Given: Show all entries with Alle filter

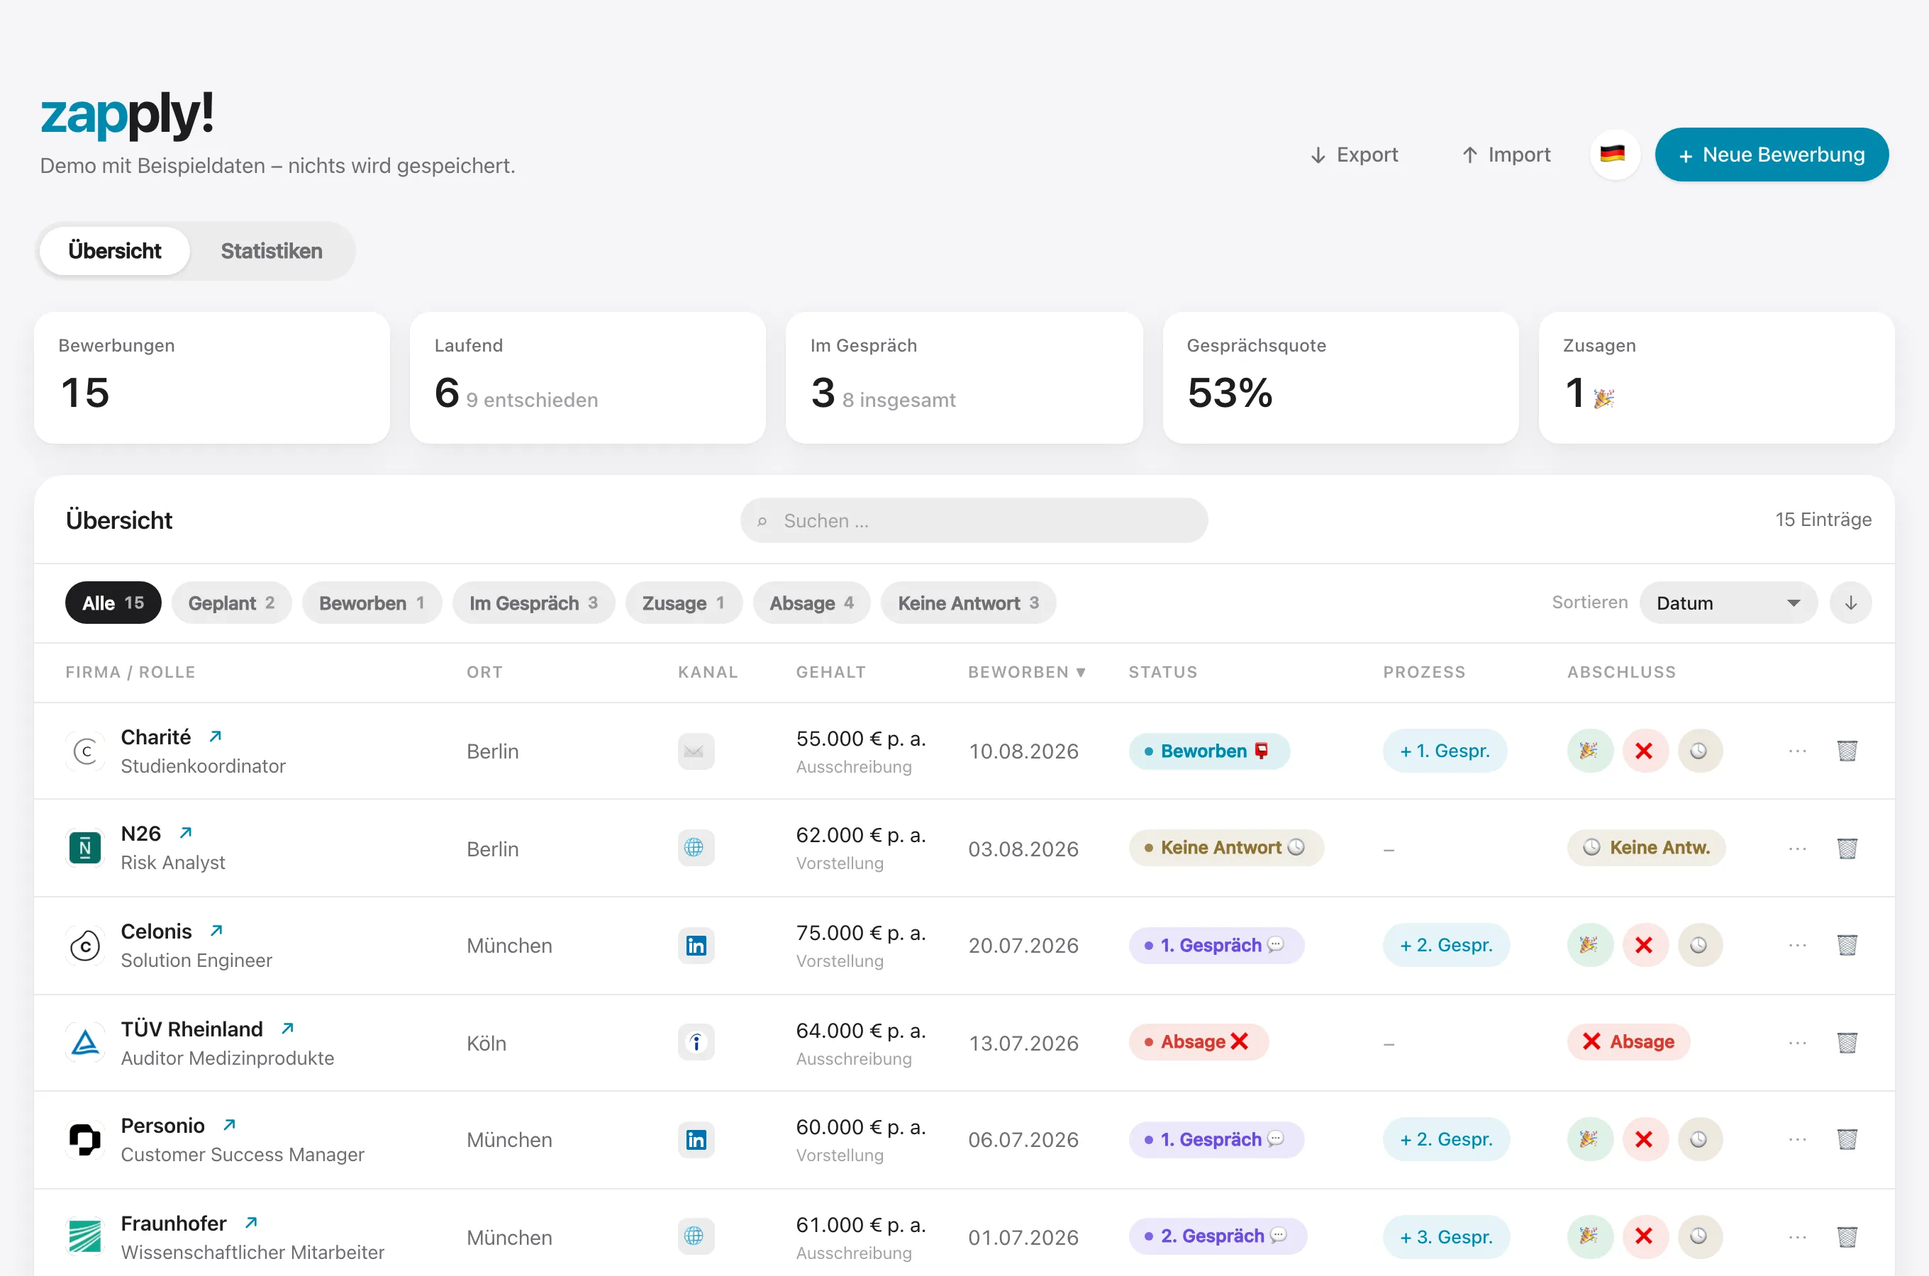Looking at the screenshot, I should point(113,603).
